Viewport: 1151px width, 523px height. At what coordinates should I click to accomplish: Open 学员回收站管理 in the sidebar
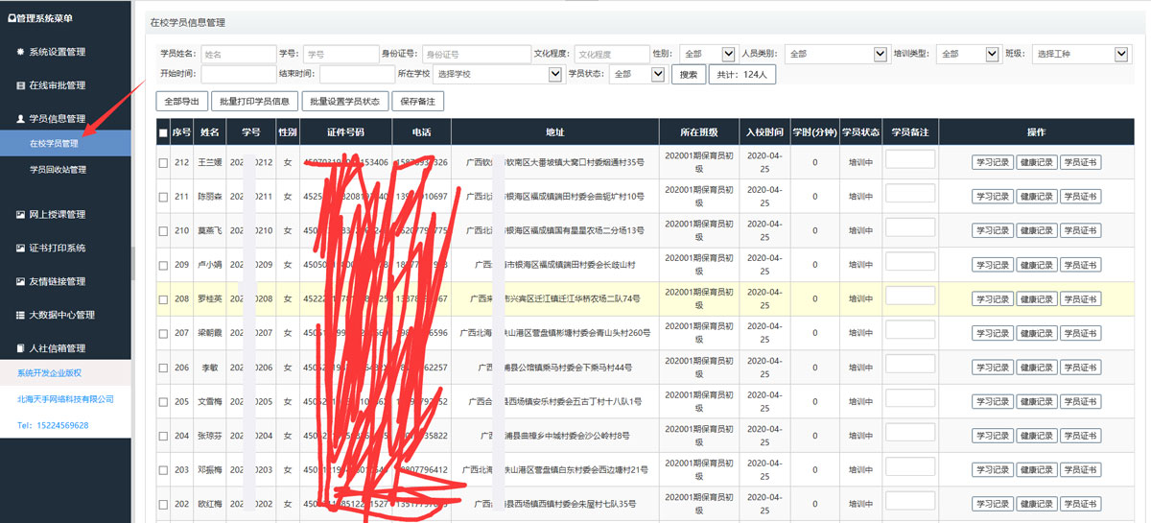[58, 170]
